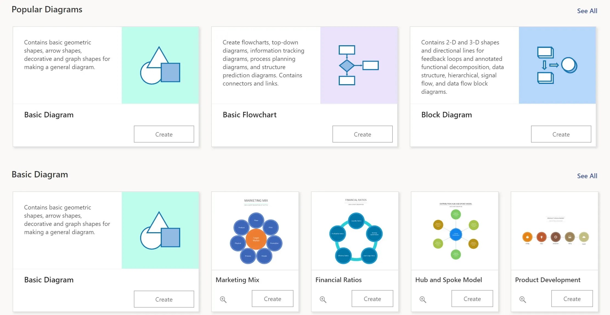
Task: Preview the Financial Ratios template with the magnifier icon
Action: tap(323, 299)
